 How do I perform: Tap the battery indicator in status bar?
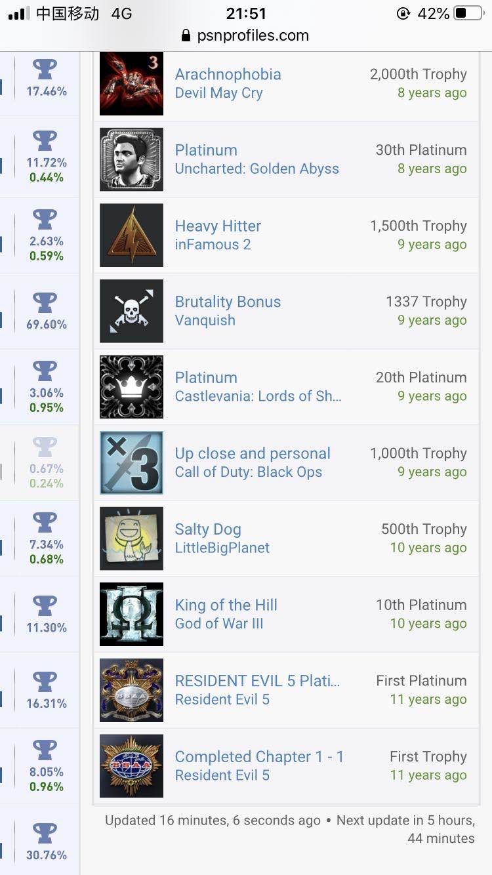pyautogui.click(x=468, y=14)
